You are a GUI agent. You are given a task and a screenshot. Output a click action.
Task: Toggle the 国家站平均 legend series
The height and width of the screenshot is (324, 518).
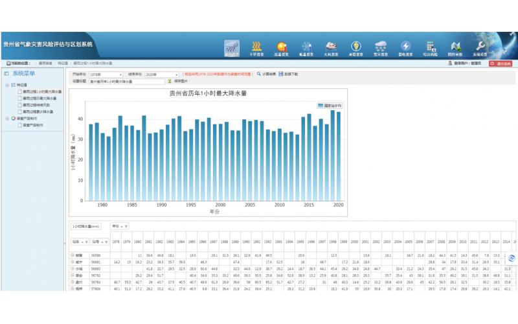329,104
